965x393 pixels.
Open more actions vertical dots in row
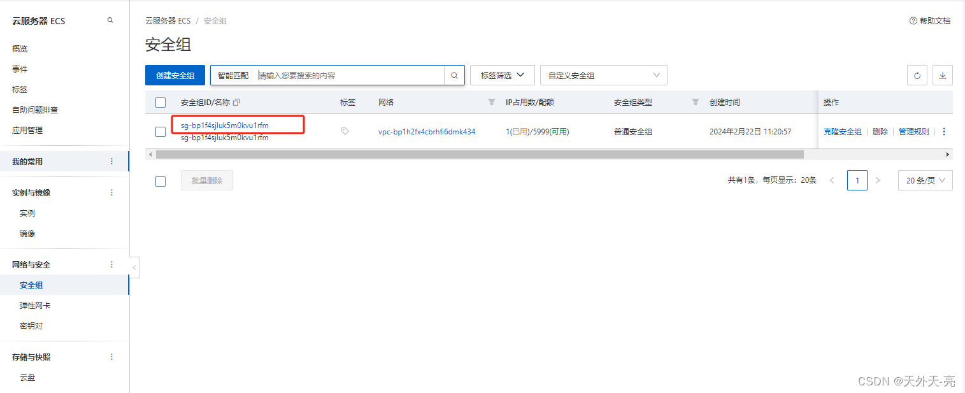pos(944,132)
